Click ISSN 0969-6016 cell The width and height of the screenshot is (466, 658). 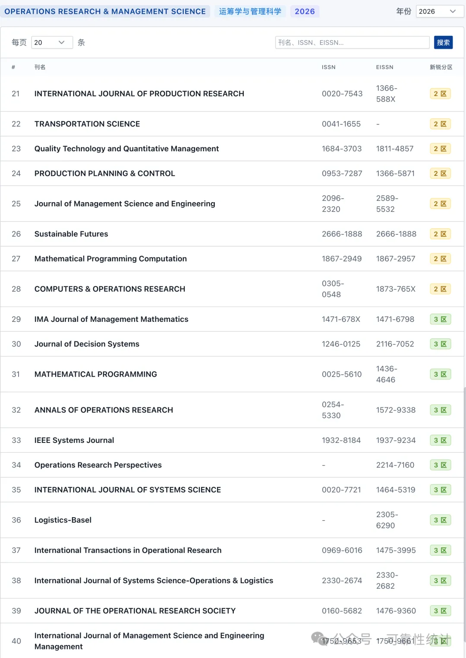[x=342, y=550]
